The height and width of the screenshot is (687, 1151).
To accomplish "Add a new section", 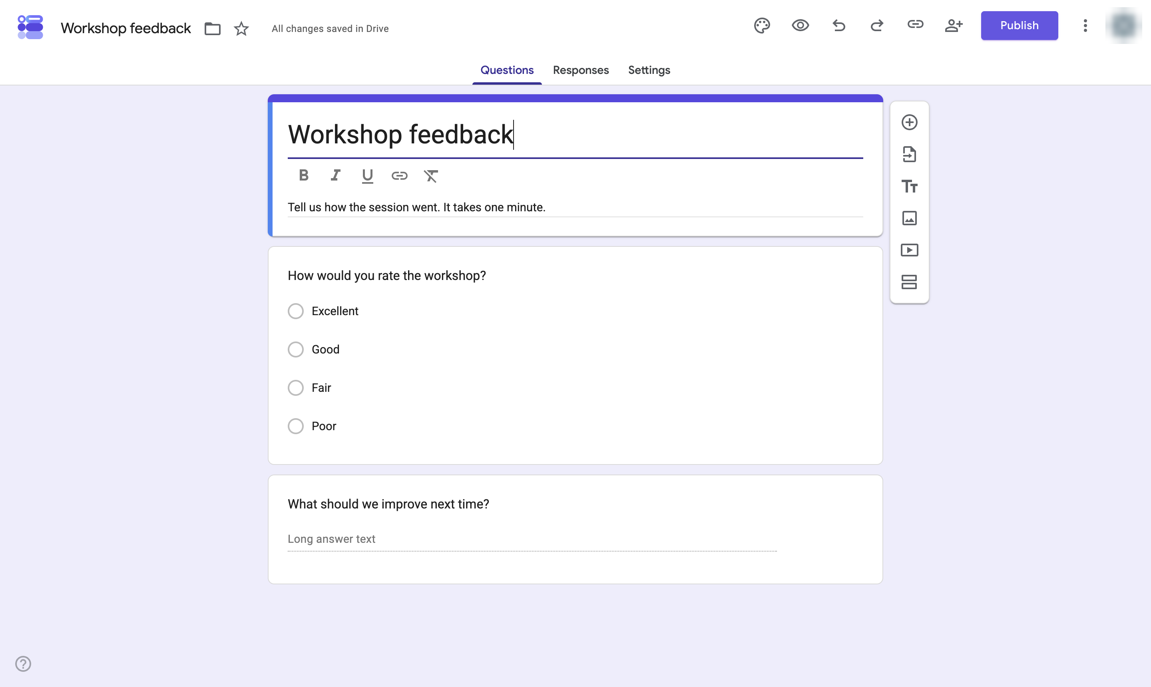I will click(x=909, y=282).
